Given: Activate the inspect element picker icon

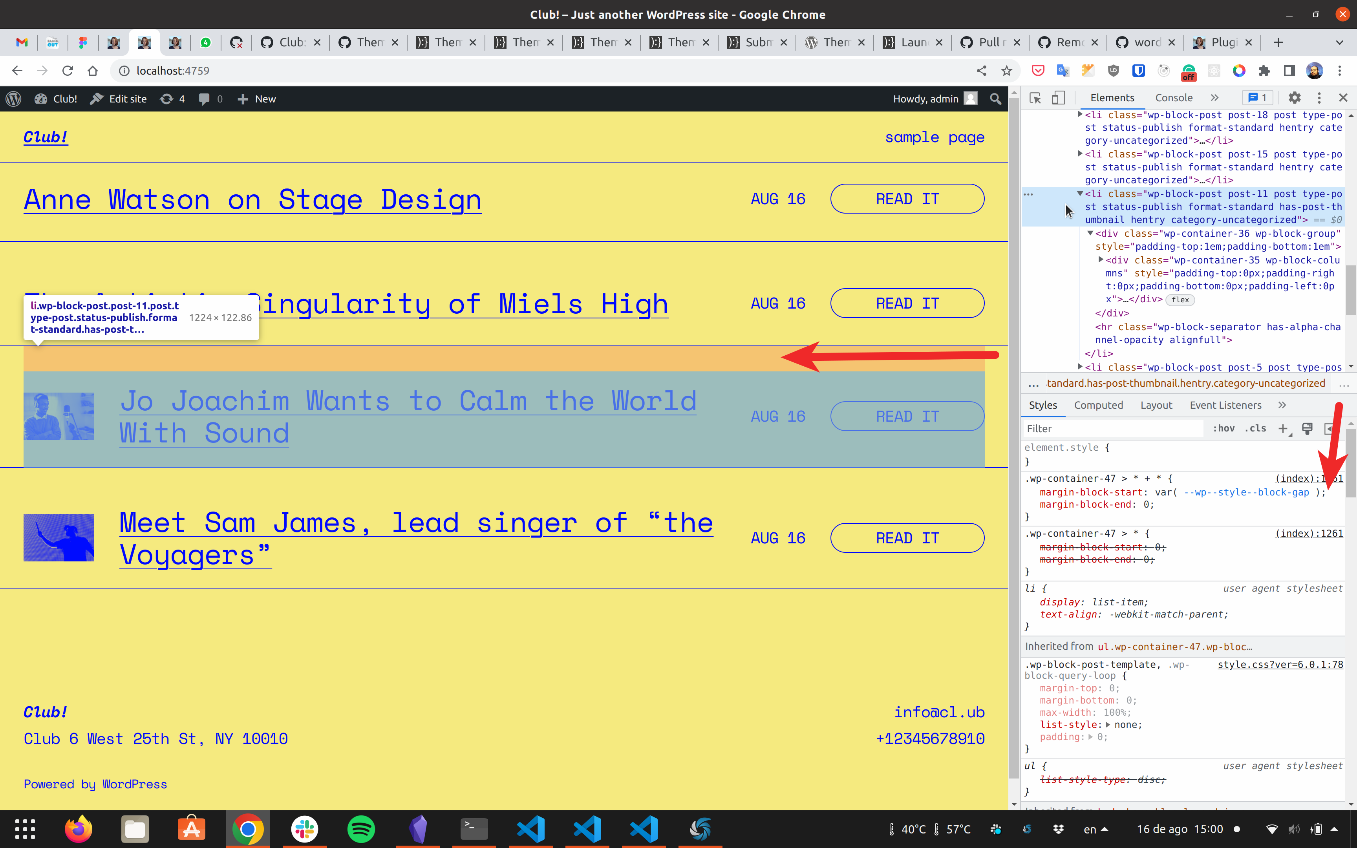Looking at the screenshot, I should click(1035, 98).
